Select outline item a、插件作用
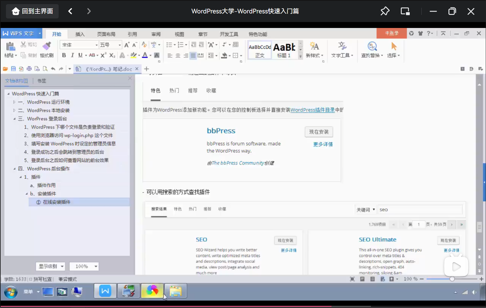 (x=43, y=185)
